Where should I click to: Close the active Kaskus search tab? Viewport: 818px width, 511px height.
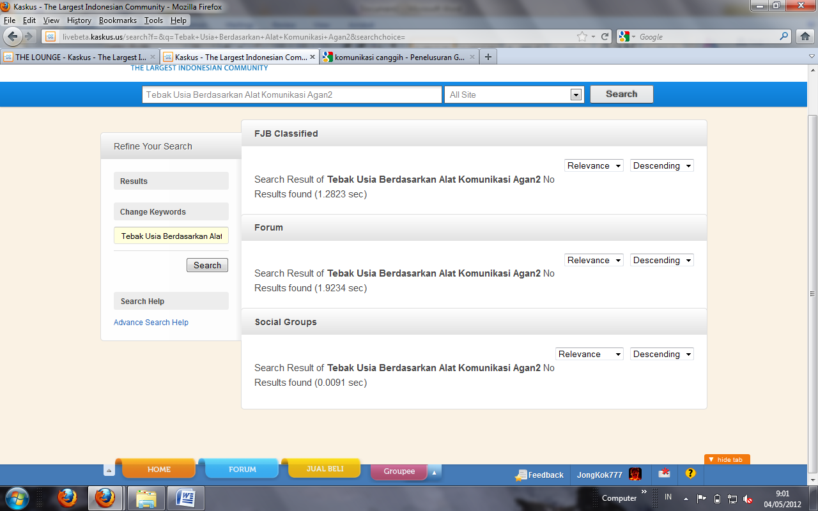point(313,57)
